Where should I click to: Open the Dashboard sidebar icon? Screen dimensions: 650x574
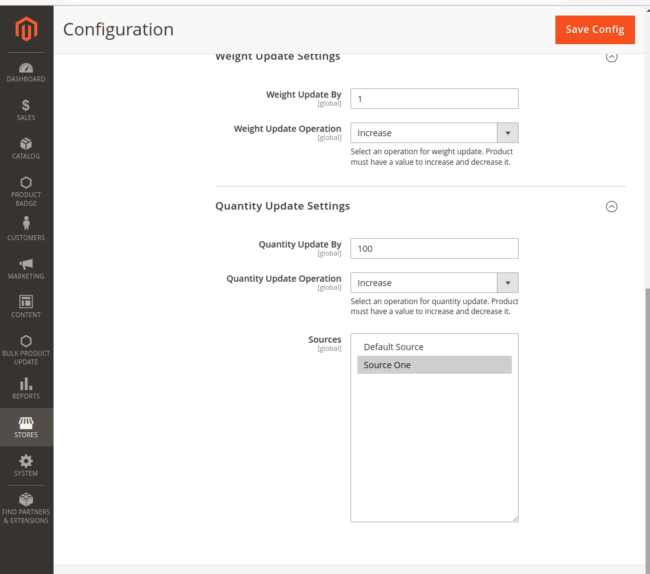(x=26, y=72)
